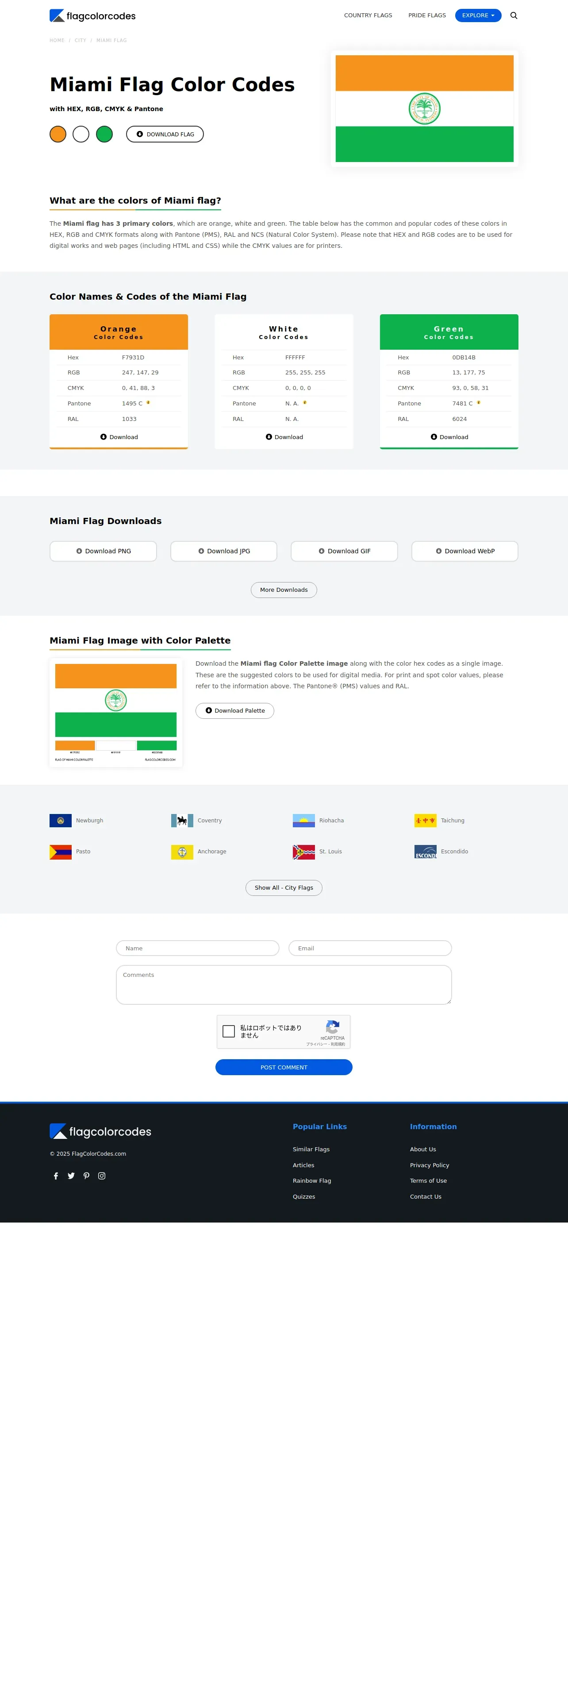Check the reCAPTCHA not-a-robot checkbox
568x1705 pixels.
[x=229, y=1031]
